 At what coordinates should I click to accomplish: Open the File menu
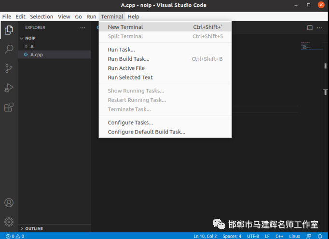[x=7, y=16]
